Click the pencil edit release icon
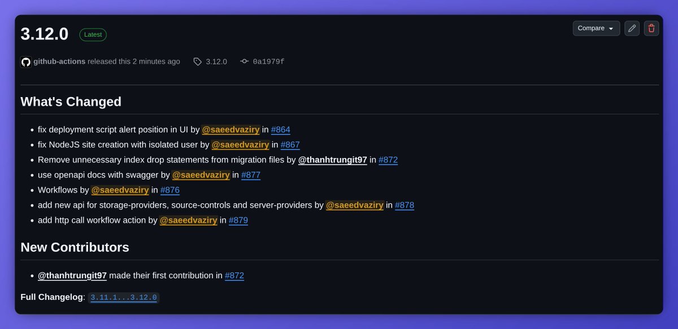This screenshot has width=678, height=329. 632,28
